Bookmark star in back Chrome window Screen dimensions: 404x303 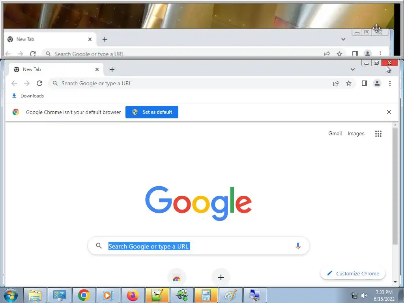(339, 53)
